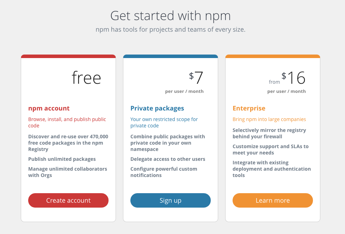Click the red bar atop npm account card
Image resolution: width=345 pixels, height=234 pixels.
tap(68, 56)
